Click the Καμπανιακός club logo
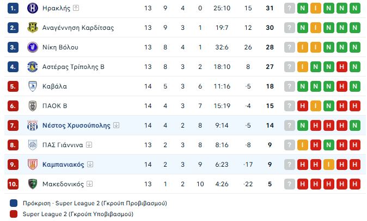Viewport: 367px width, 221px height. click(x=32, y=165)
